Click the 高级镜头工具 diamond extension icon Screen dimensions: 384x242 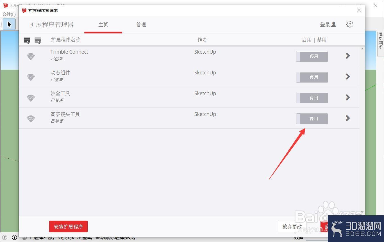[31, 119]
